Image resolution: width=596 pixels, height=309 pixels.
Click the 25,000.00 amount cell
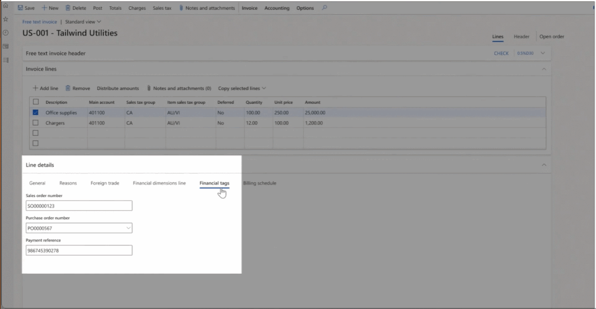coord(315,113)
